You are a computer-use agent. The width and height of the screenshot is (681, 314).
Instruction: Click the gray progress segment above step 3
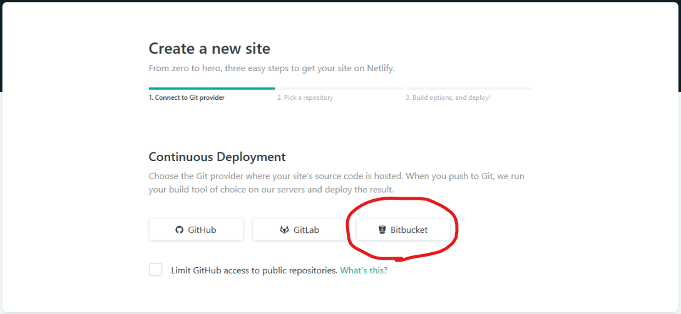click(x=469, y=89)
